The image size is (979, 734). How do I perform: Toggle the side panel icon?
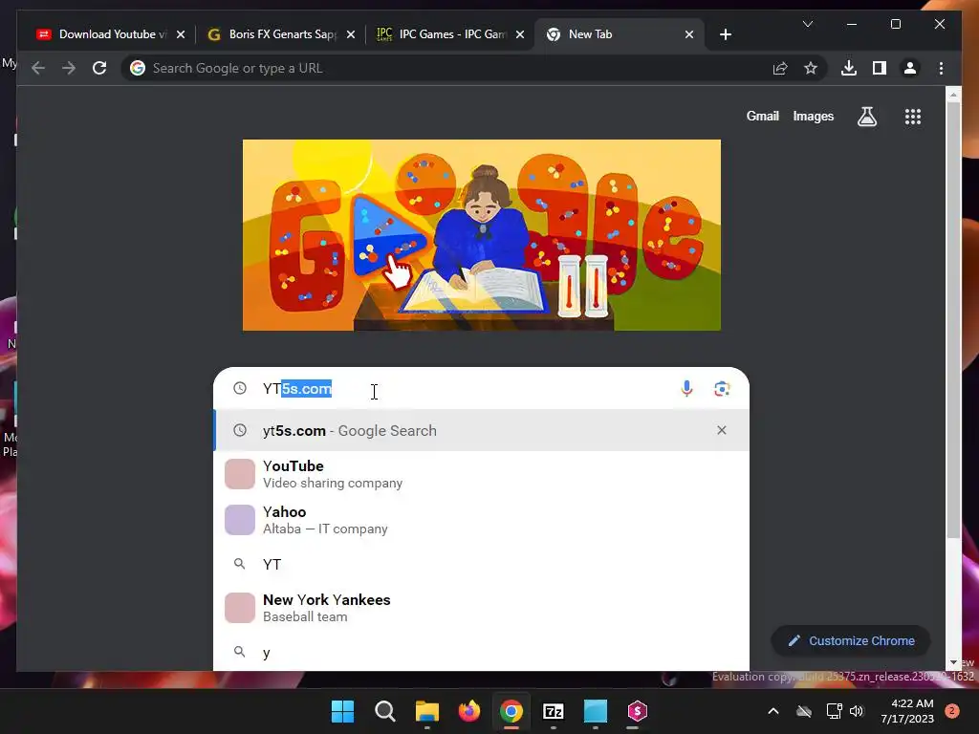(880, 68)
